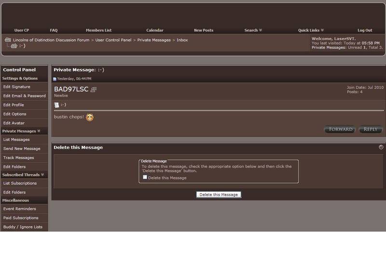Click the smiley emoticon after bustin chops
This screenshot has height=279, width=386.
click(x=90, y=117)
